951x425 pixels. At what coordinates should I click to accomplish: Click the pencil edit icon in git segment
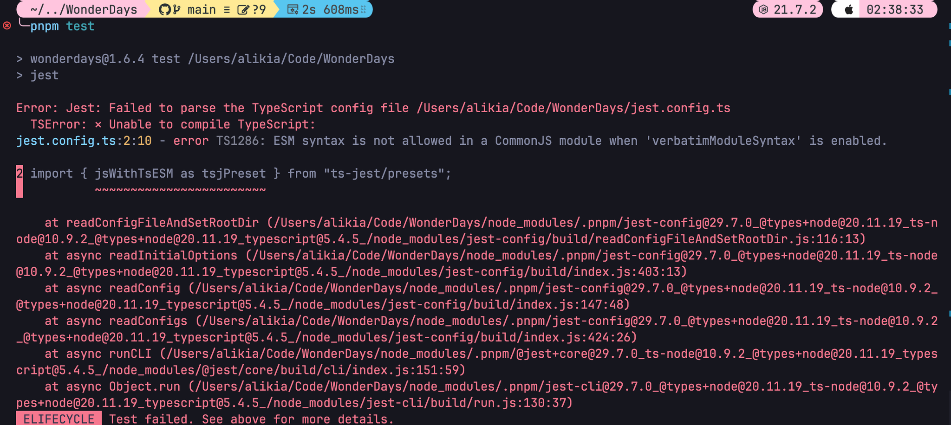click(243, 10)
